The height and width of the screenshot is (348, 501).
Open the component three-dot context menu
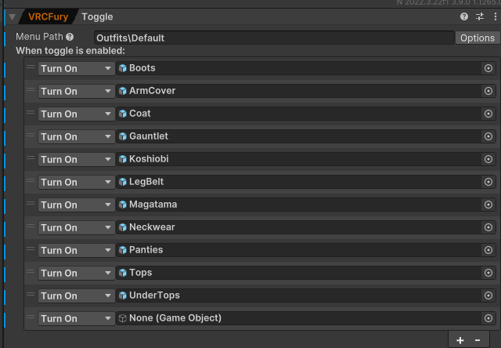(x=496, y=16)
